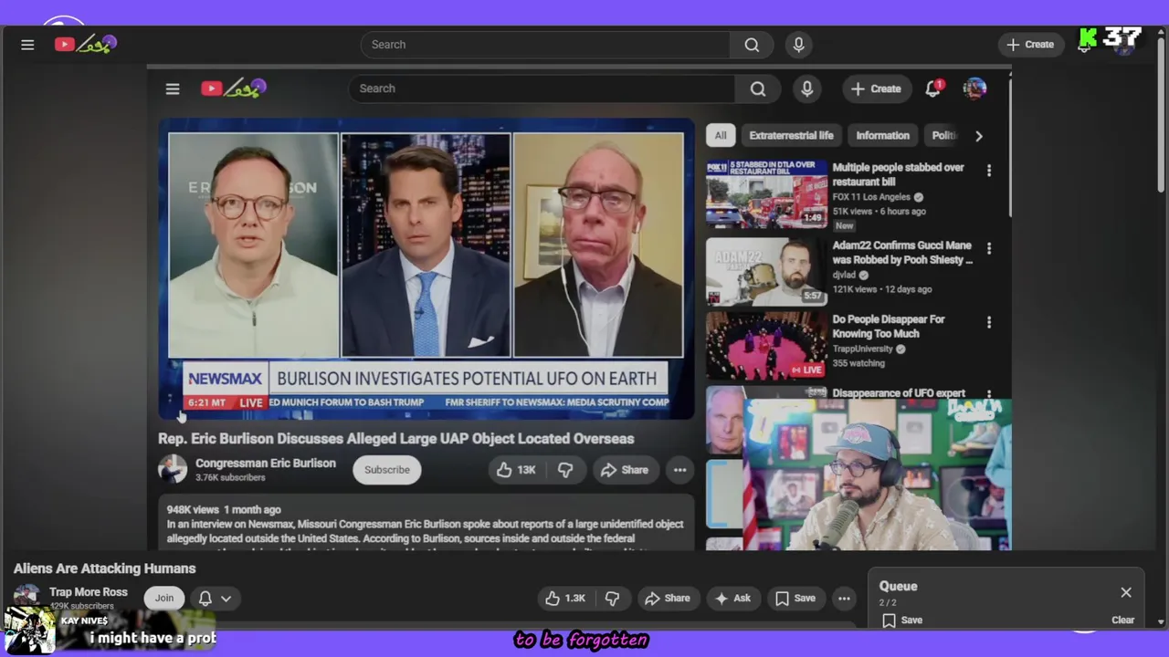
Task: Click the Trap More Ross channel avatar
Action: (x=26, y=597)
